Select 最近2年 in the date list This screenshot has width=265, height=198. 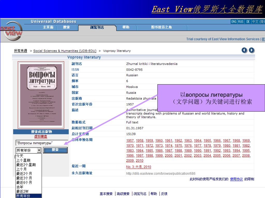click(x=22, y=192)
